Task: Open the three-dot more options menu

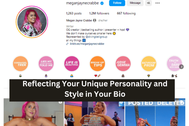Action: pos(157,3)
